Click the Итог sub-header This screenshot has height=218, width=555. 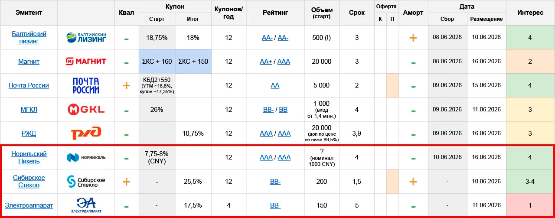(x=193, y=19)
